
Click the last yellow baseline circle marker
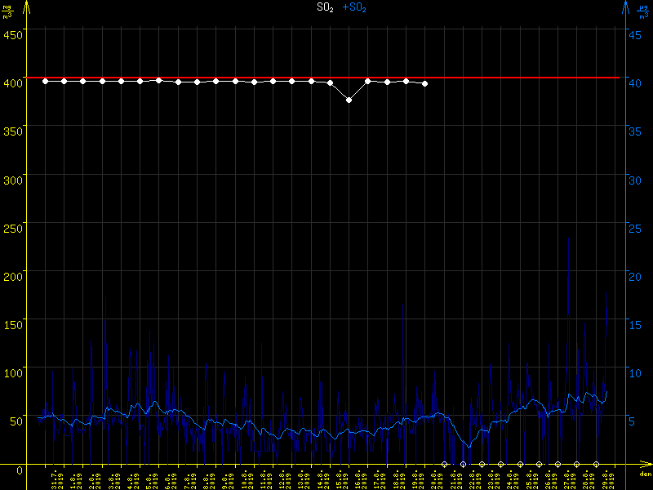[596, 465]
